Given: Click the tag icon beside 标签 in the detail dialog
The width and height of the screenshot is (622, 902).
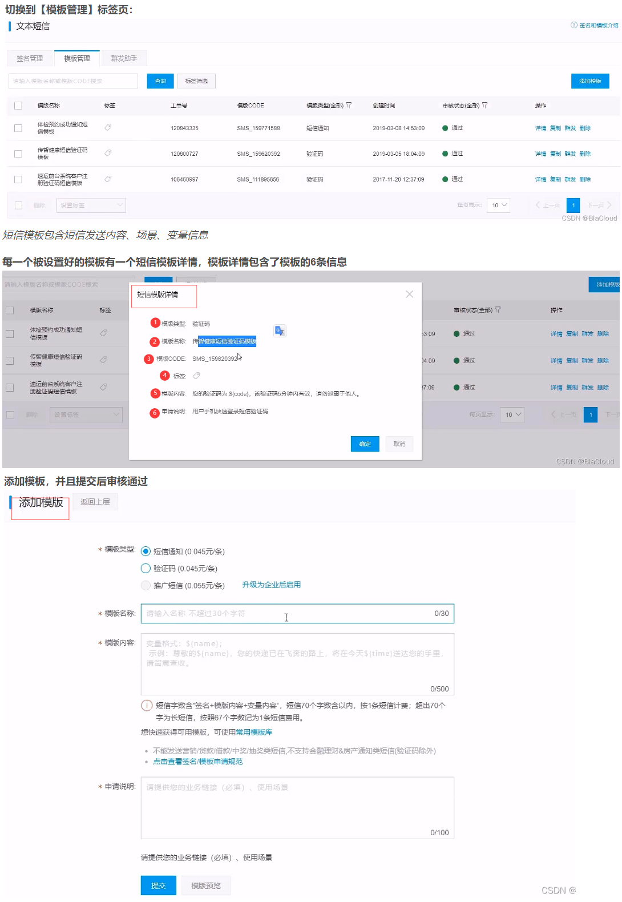Looking at the screenshot, I should coord(196,376).
